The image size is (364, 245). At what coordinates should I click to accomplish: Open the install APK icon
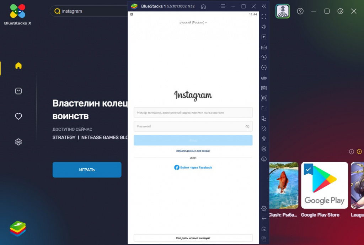pyautogui.click(x=264, y=88)
